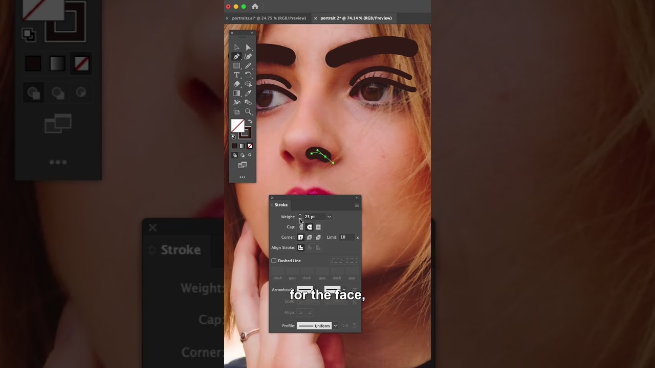655x368 pixels.
Task: Switch to portrait 2 document tab
Action: click(356, 18)
